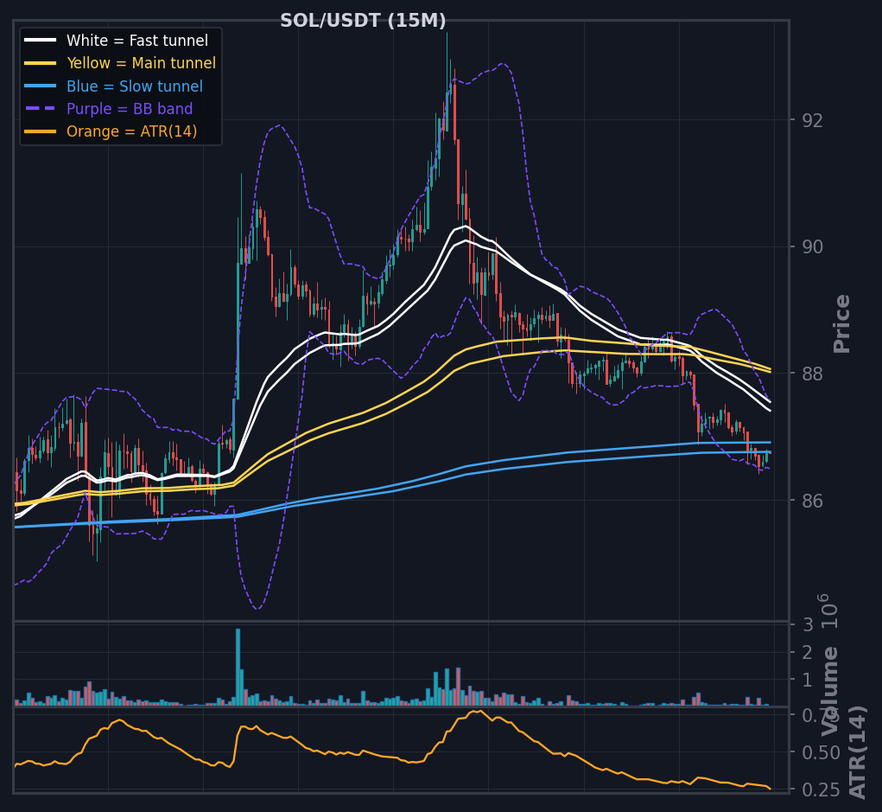Click the 'Blue = Slow tunnel' legend label
882x812 pixels.
(x=135, y=86)
